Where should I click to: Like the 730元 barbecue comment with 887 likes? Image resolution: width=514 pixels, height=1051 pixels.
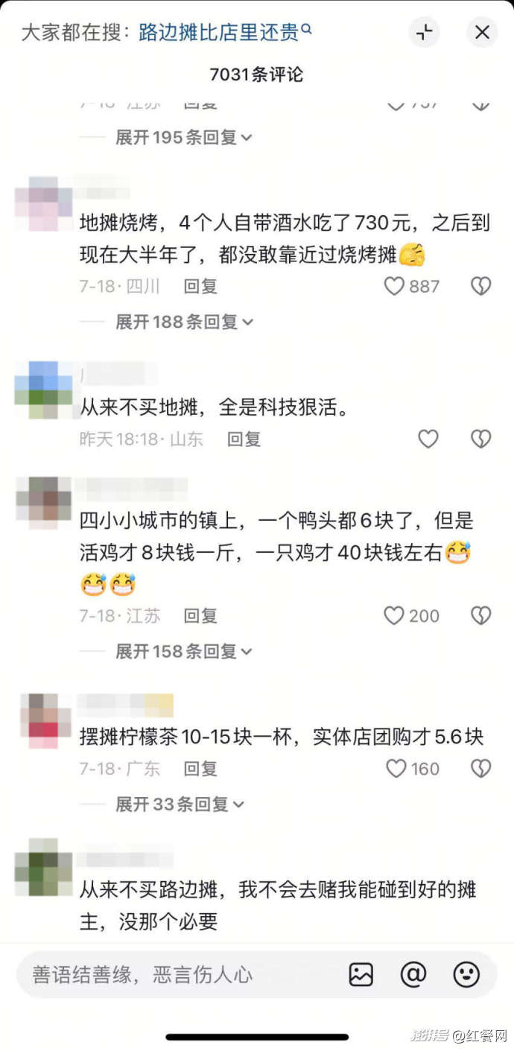tap(394, 286)
